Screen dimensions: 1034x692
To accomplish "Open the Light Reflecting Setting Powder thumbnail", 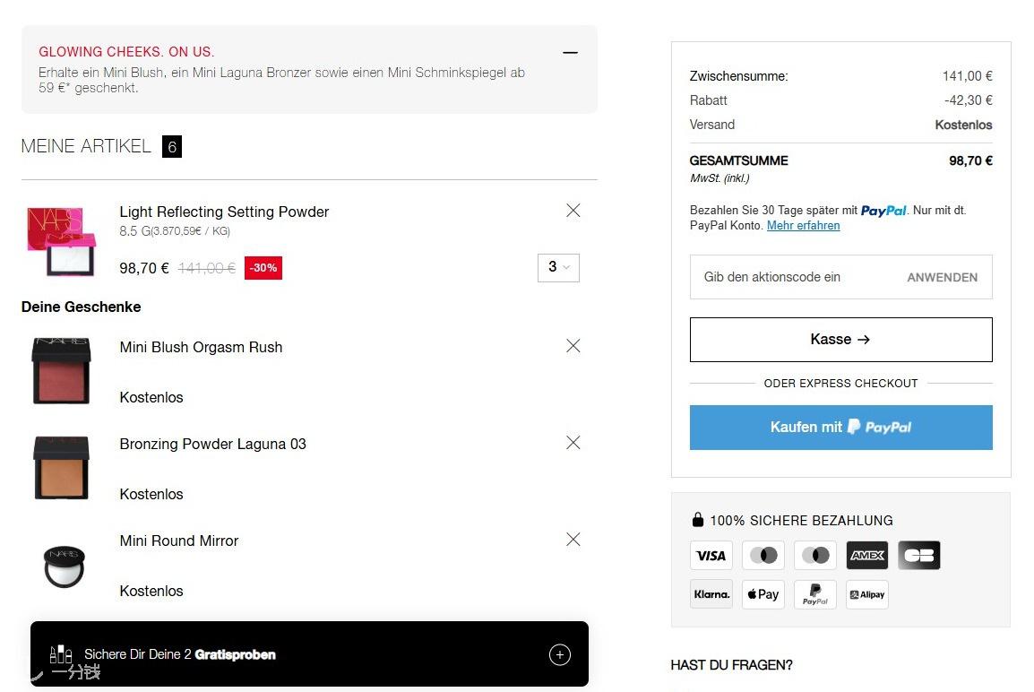I will pos(61,241).
